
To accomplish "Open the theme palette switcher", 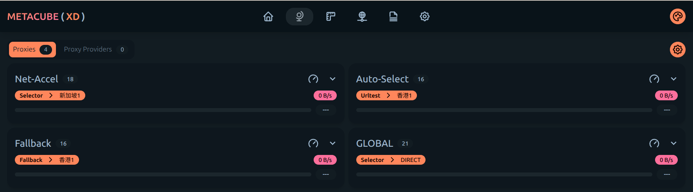I will click(x=677, y=16).
